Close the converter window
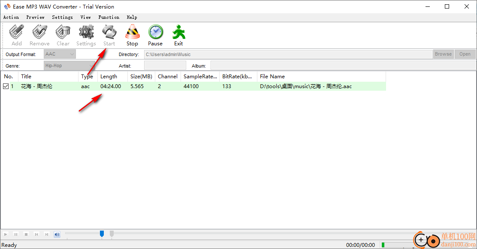This screenshot has height=249, width=477. (467, 6)
